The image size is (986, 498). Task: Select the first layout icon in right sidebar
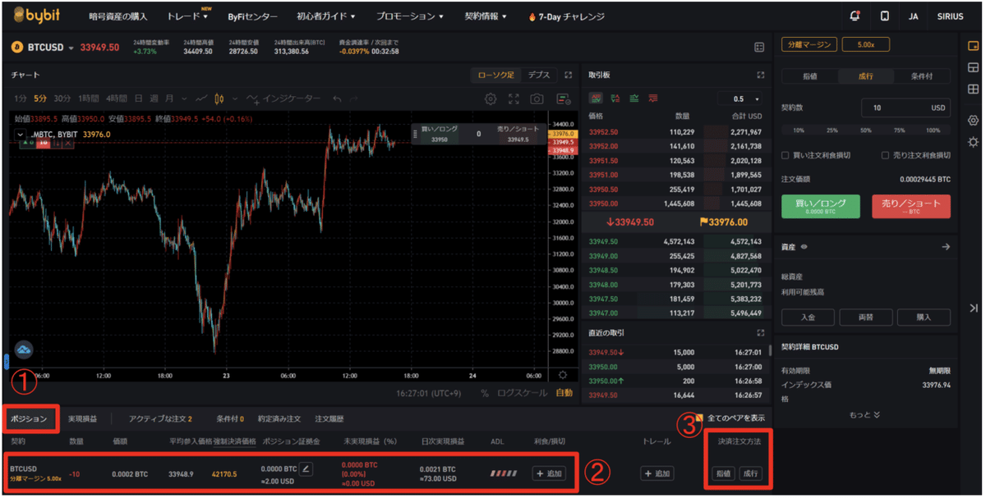(973, 46)
